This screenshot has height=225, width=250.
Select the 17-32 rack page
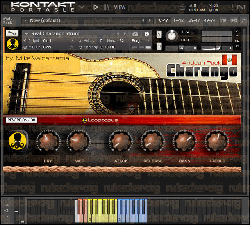point(179,20)
